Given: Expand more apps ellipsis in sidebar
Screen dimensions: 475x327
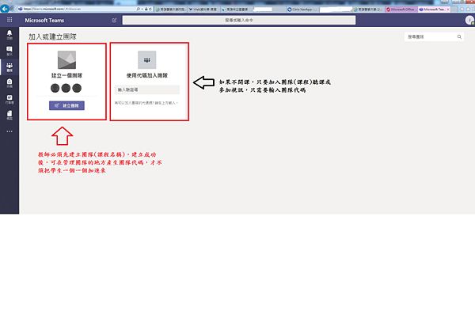Looking at the screenshot, I should click(9, 131).
